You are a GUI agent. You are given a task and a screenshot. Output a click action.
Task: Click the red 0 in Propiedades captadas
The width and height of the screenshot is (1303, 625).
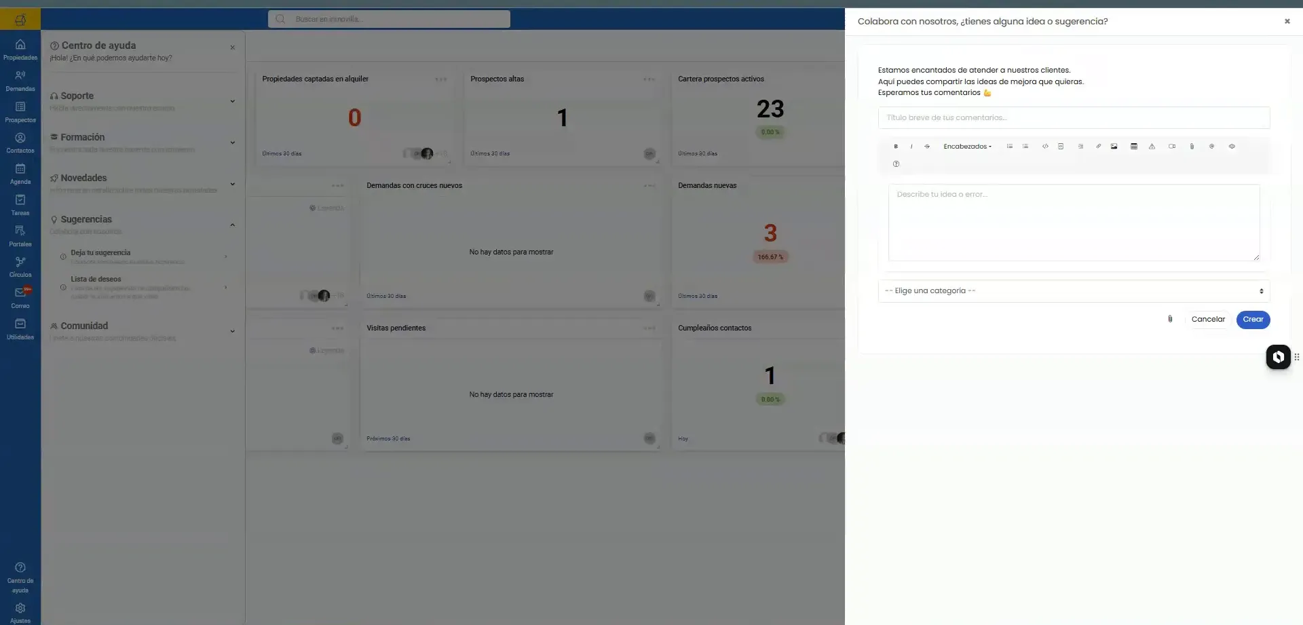coord(354,118)
